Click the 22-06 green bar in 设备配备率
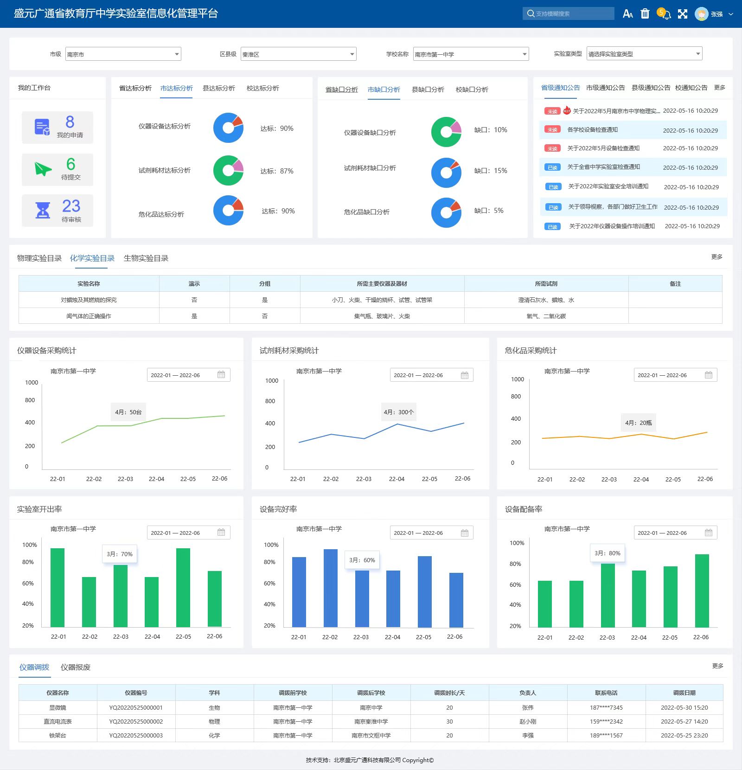742x770 pixels. 702,590
